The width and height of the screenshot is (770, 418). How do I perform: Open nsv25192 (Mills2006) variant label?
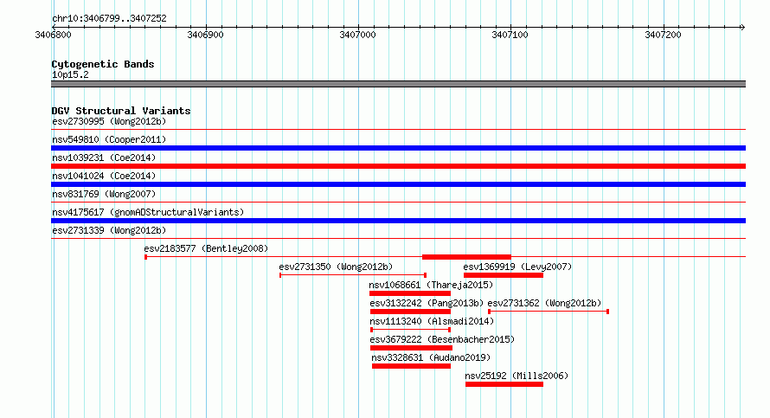pyautogui.click(x=517, y=376)
